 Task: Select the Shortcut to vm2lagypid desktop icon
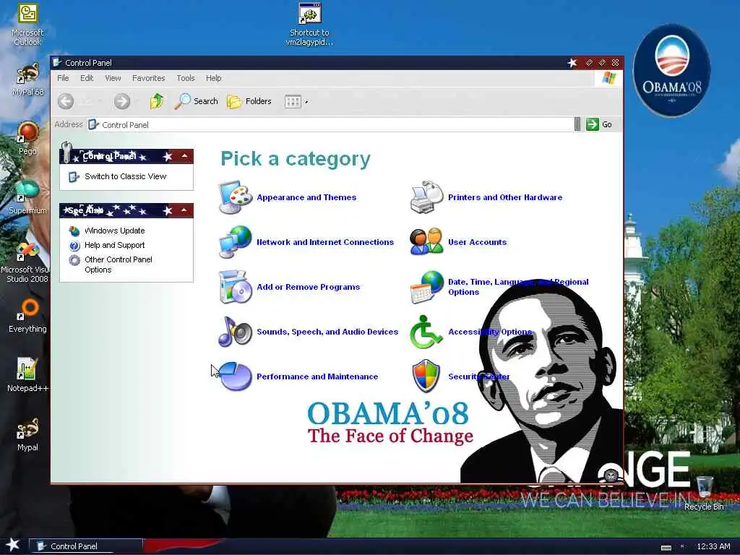(x=309, y=25)
